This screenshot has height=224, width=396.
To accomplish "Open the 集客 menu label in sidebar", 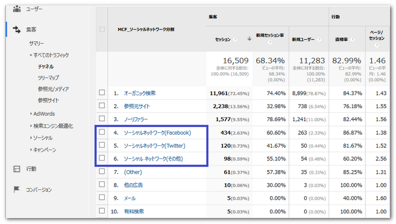I will coord(31,30).
